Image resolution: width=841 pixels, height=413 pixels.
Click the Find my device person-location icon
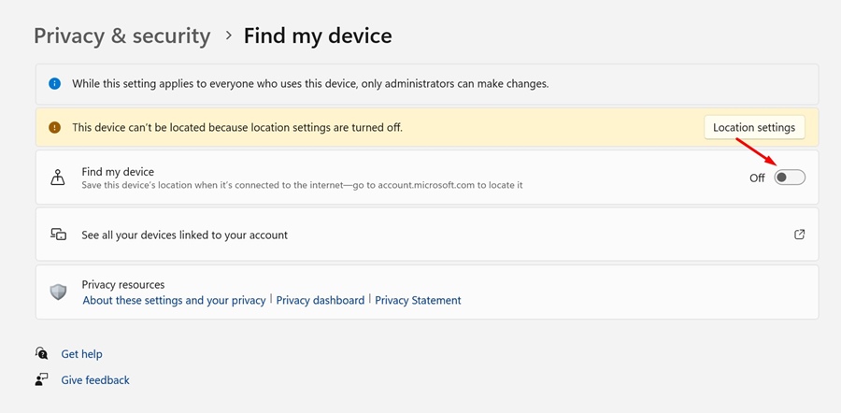coord(58,178)
